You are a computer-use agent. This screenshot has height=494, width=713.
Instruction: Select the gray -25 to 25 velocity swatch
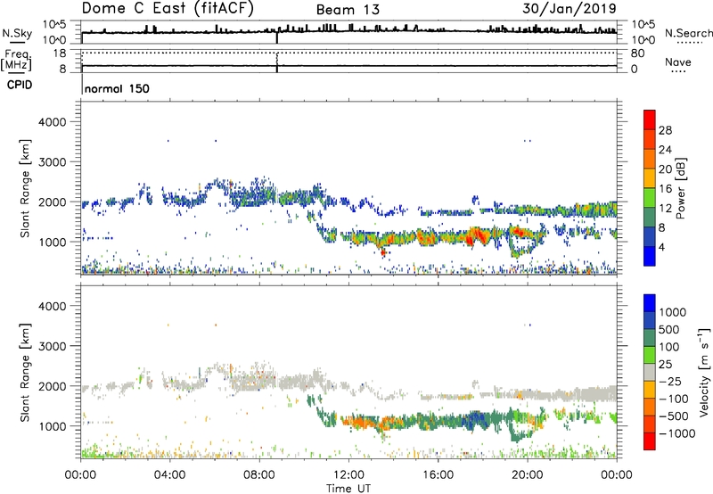point(650,372)
